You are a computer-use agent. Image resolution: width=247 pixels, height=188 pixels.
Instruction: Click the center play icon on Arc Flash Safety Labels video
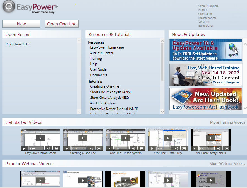[x=211, y=138]
